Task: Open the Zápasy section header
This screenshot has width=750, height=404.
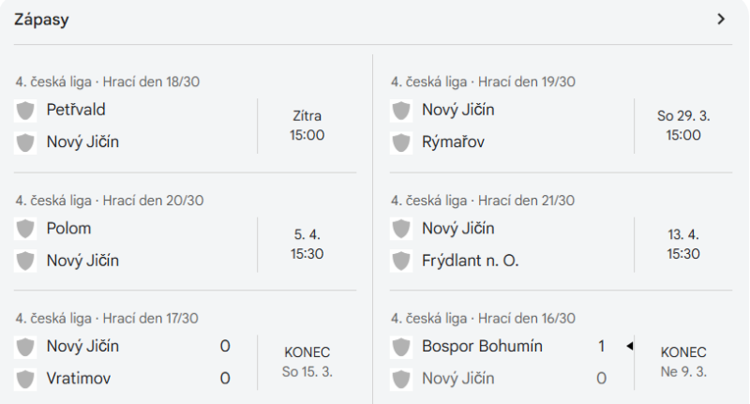Action: [x=41, y=20]
